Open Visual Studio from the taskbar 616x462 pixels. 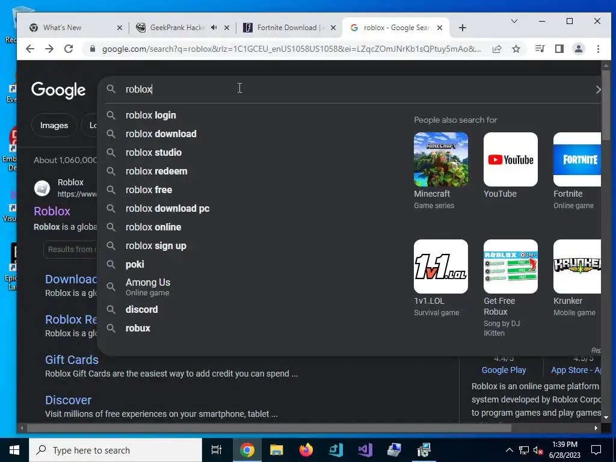[365, 450]
